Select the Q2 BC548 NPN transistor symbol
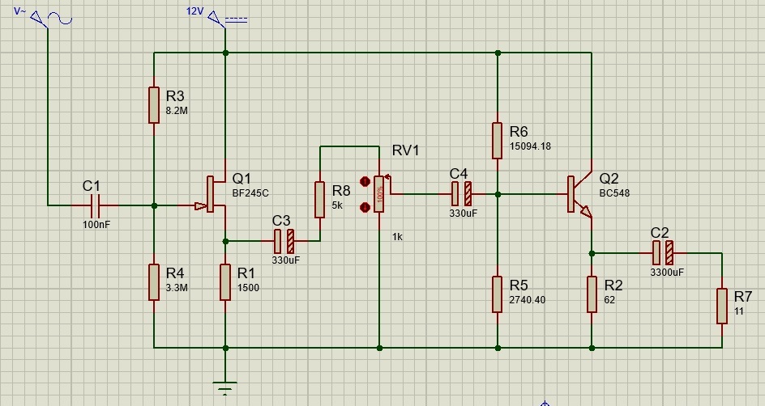 pyautogui.click(x=580, y=194)
